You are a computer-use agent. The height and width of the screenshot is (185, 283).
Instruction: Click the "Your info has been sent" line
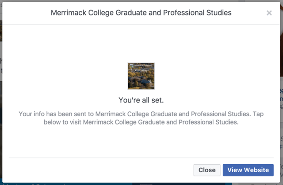click(141, 114)
